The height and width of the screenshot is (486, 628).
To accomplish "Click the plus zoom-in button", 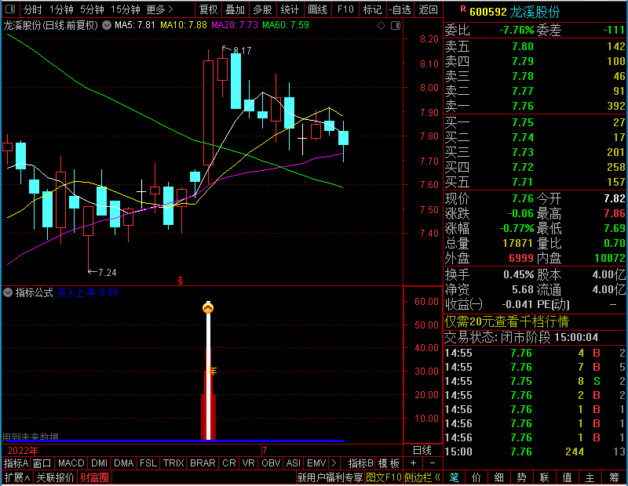I will 414,463.
